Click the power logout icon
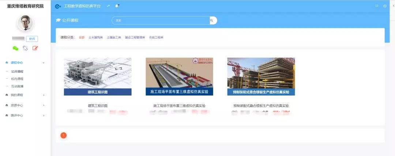The width and height of the screenshot is (395, 156). tap(385, 6)
